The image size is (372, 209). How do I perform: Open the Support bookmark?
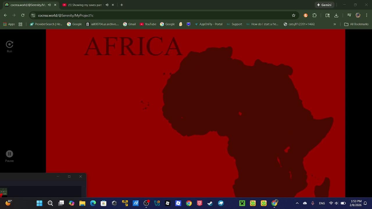pos(234,24)
